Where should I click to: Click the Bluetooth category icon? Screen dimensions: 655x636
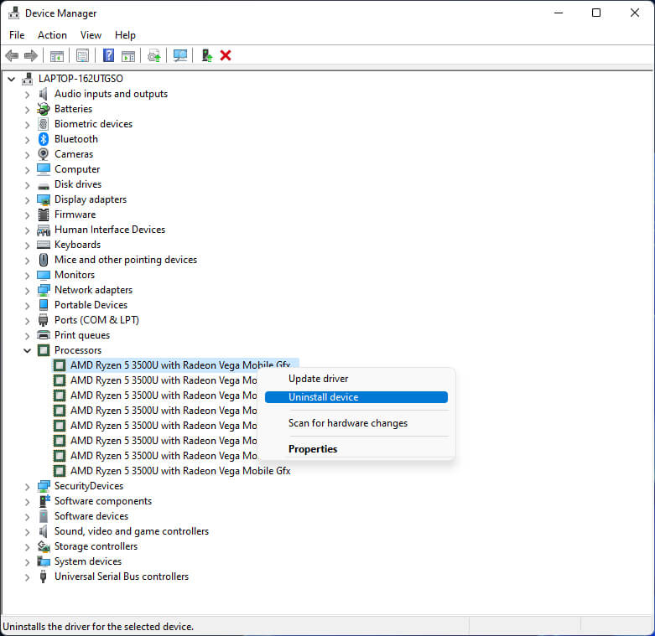point(44,139)
